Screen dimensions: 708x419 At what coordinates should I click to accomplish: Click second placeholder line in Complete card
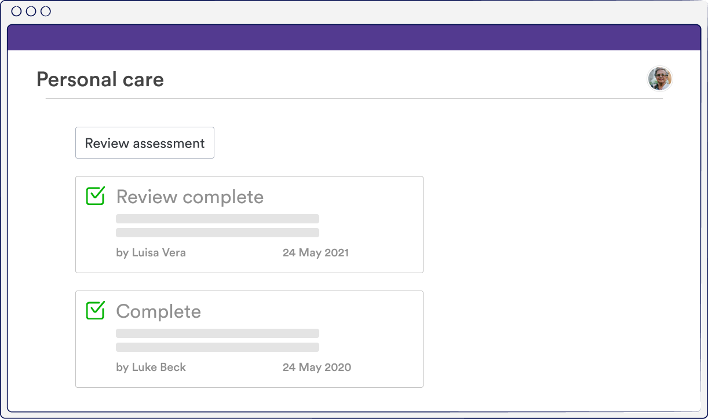coord(217,347)
